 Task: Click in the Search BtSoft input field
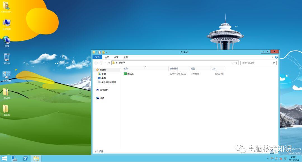[258, 63]
